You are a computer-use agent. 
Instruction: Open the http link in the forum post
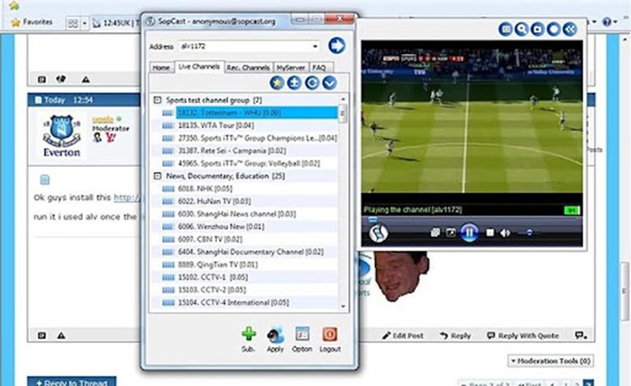click(x=127, y=198)
